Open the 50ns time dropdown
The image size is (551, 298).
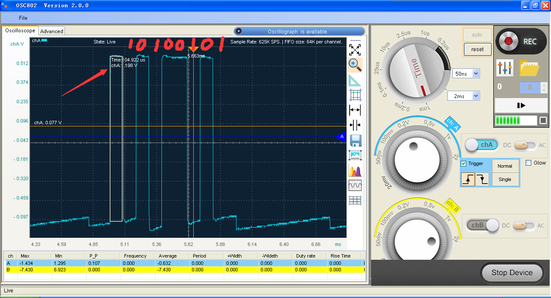click(467, 74)
